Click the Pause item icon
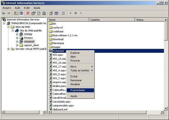Screen dimensions: 169x120 click(x=81, y=13)
